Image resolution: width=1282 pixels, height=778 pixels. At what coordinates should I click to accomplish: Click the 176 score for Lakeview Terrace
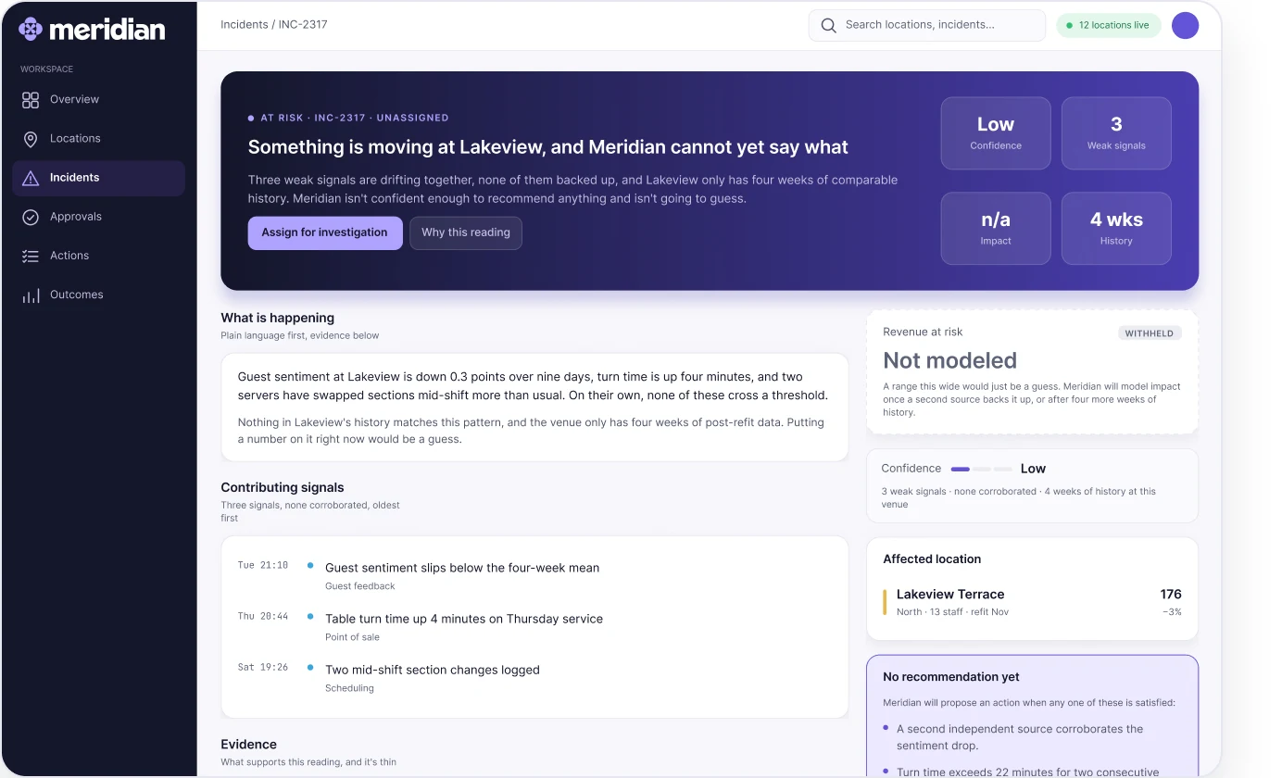coord(1171,595)
